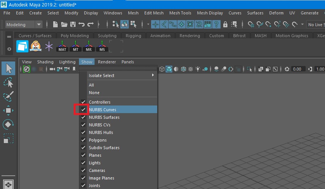Open the No Live Surface dropdown
Viewport: 325px width, 189px height.
click(315, 25)
